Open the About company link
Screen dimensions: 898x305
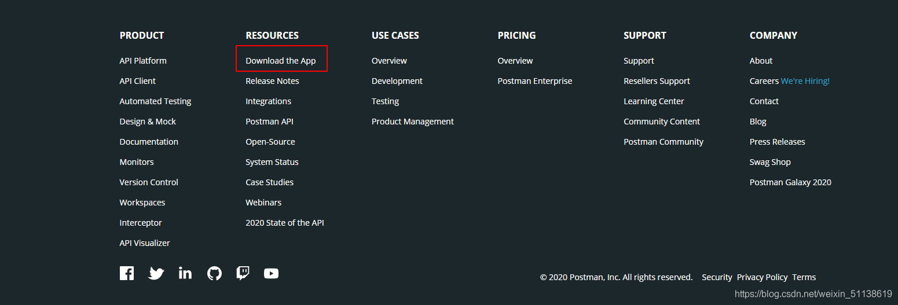click(761, 61)
